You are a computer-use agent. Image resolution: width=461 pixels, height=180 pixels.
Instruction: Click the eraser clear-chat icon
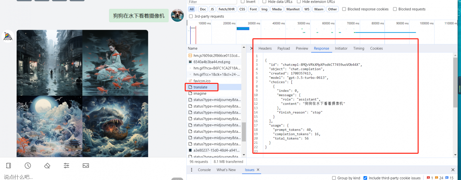(x=47, y=166)
